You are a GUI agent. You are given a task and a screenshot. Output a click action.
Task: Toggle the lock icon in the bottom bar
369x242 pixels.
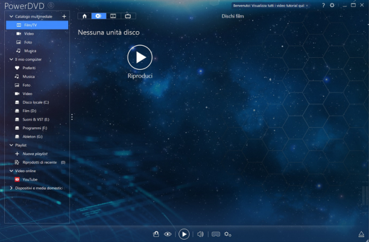coord(156,234)
